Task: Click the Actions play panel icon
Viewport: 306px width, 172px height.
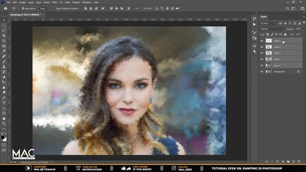Action: tap(254, 24)
